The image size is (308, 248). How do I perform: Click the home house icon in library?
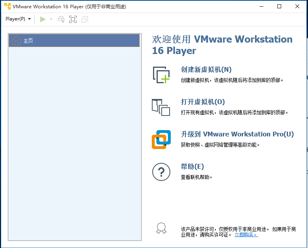tap(17, 40)
